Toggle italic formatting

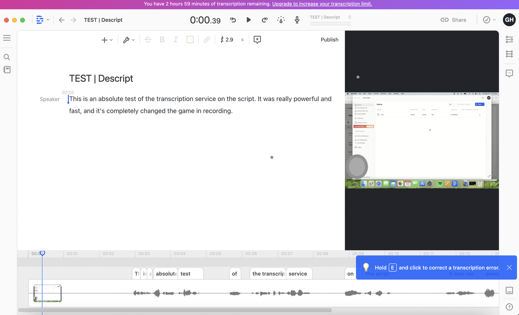click(x=176, y=39)
